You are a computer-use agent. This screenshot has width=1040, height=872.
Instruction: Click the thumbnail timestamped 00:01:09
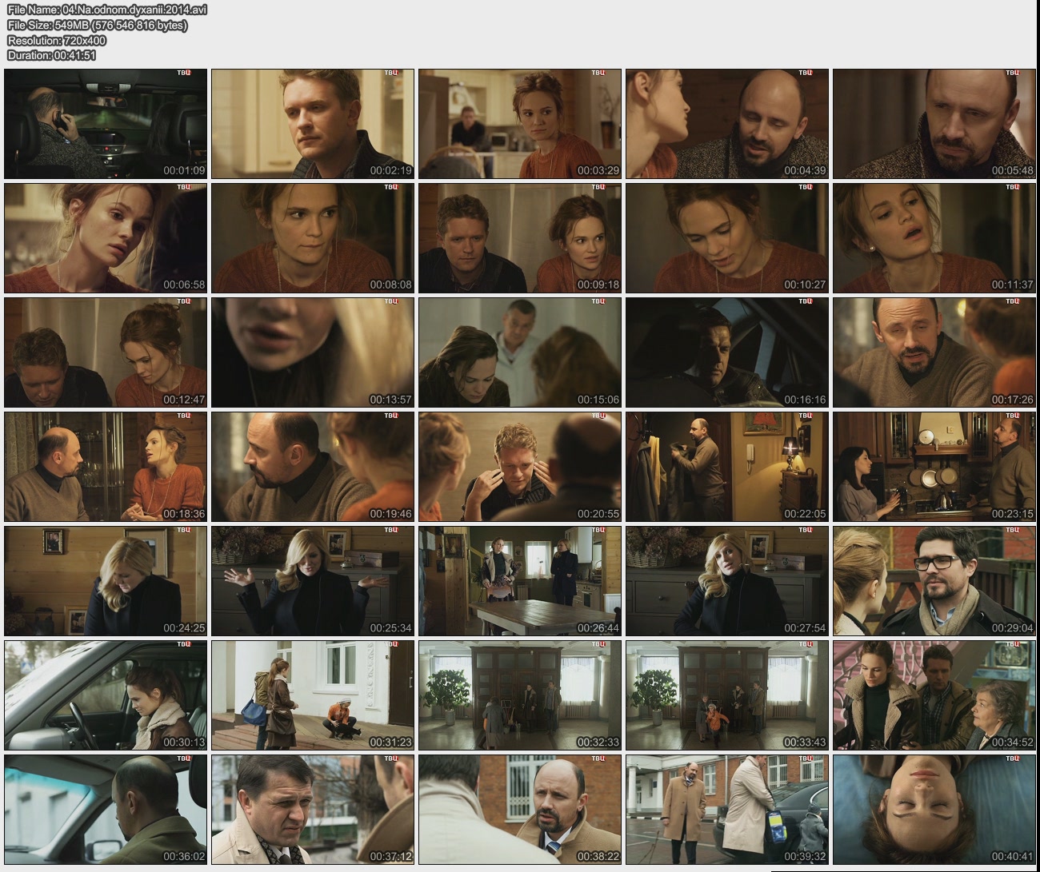pyautogui.click(x=106, y=124)
